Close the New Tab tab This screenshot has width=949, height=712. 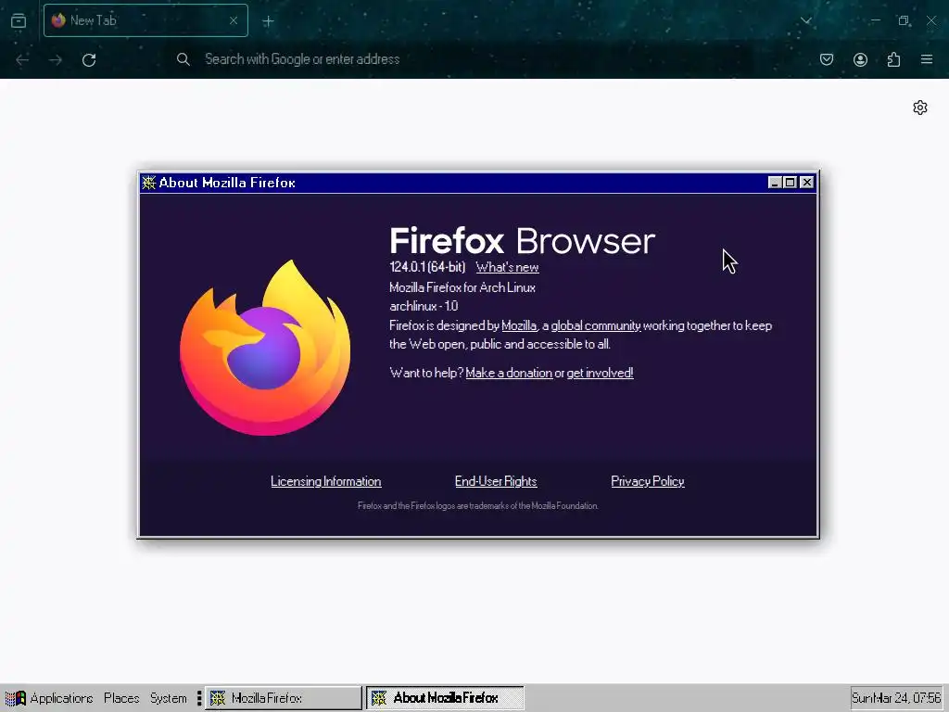click(x=234, y=20)
